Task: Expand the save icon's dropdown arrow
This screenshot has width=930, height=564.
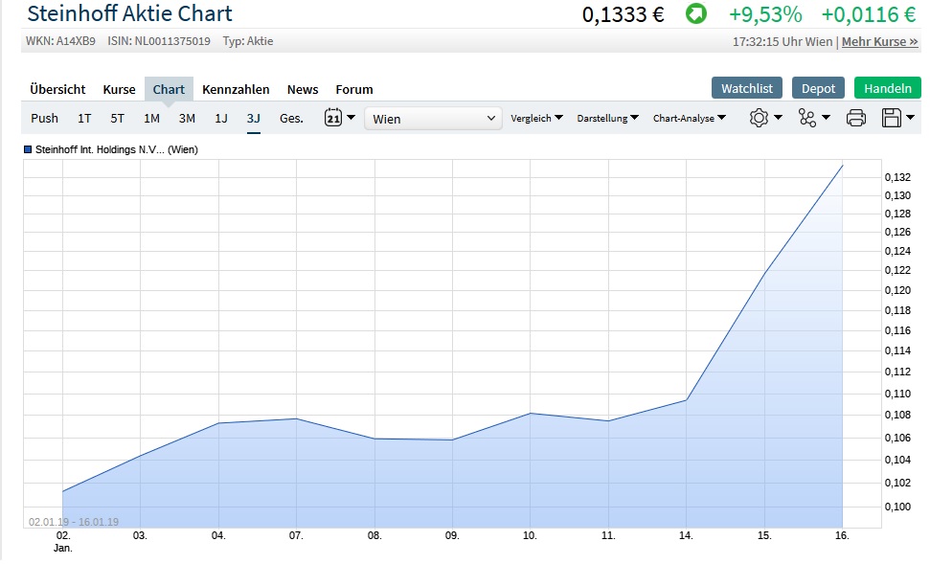Action: point(908,117)
